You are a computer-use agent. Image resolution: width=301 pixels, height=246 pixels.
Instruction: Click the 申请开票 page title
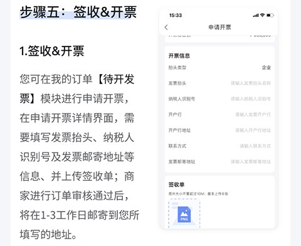[x=219, y=27]
